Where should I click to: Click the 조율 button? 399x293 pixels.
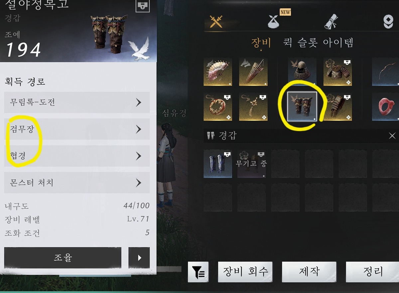click(x=63, y=258)
